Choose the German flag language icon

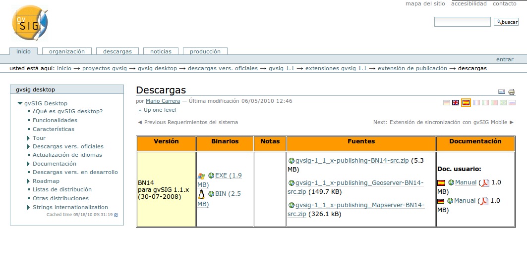point(447,103)
